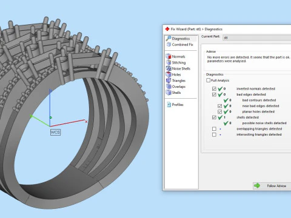Open the Profiles document icon
This screenshot has height=218, width=291.
169,105
